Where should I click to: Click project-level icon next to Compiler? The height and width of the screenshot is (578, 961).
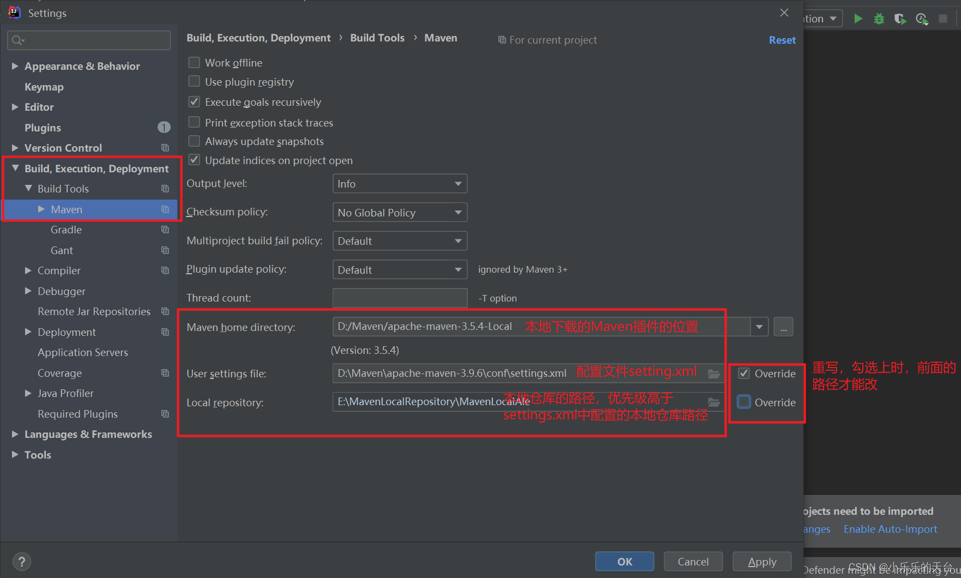pyautogui.click(x=165, y=270)
